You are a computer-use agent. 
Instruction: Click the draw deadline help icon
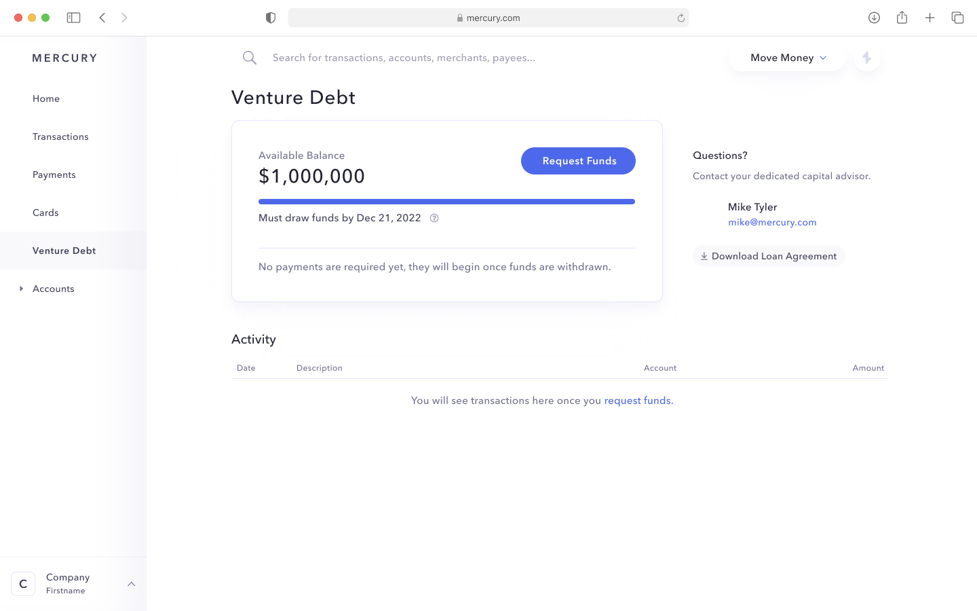click(434, 218)
